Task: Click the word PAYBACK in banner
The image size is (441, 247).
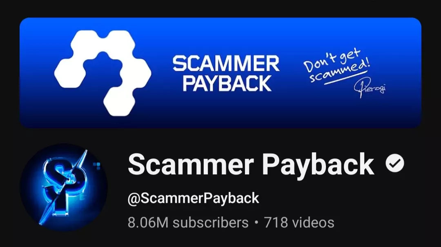Action: (x=227, y=83)
